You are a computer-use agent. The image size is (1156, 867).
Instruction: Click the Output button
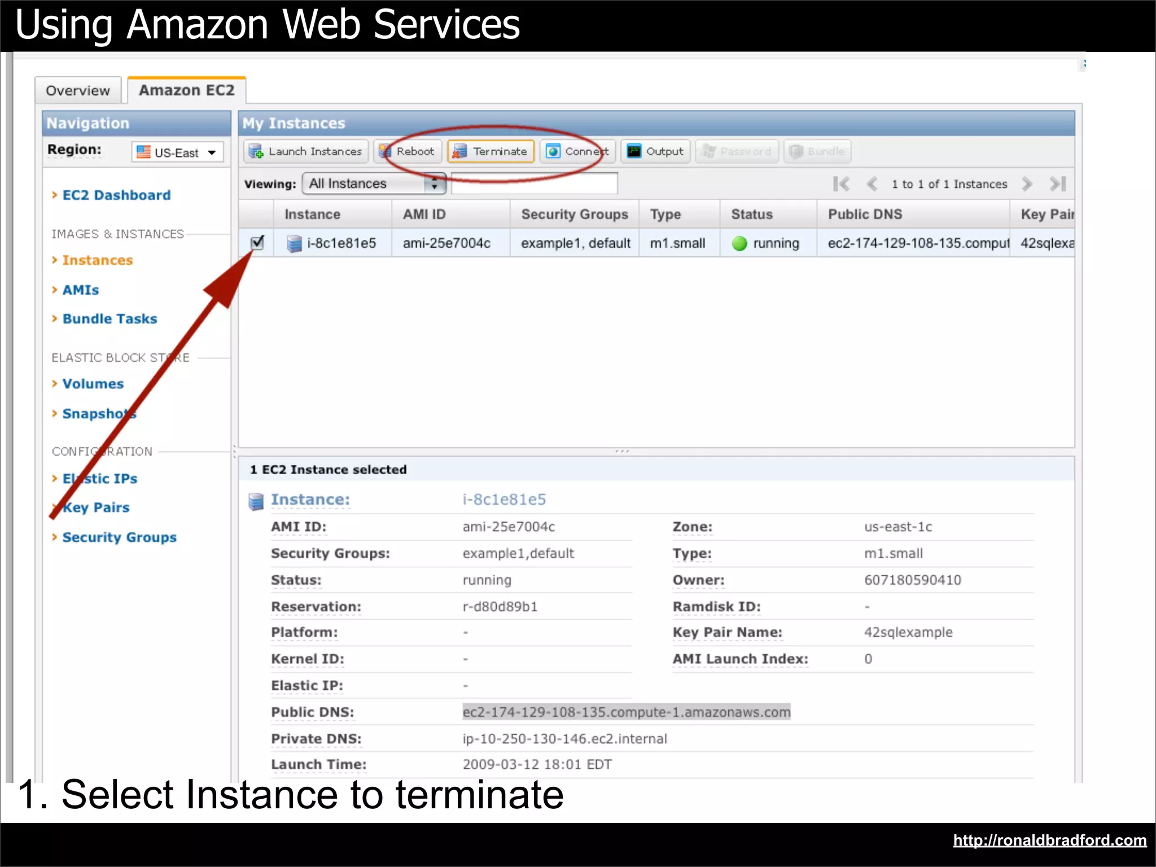click(655, 151)
